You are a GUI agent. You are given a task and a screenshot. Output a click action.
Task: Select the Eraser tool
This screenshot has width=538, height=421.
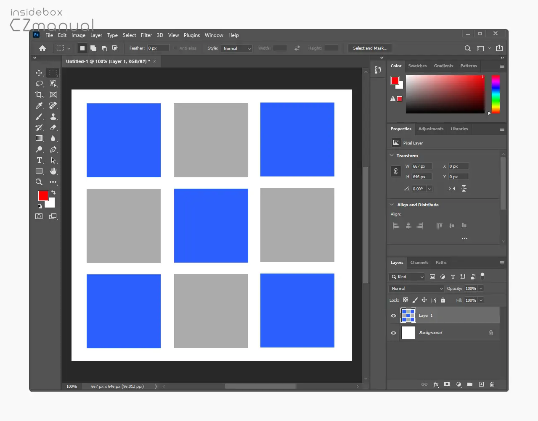(x=53, y=127)
